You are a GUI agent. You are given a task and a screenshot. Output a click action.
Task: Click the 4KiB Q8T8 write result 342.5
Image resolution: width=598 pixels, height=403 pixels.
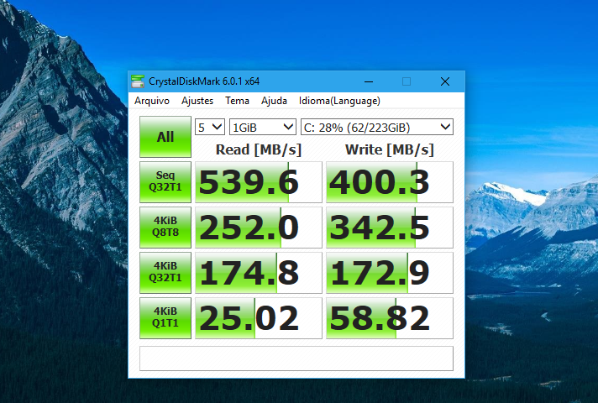(390, 228)
